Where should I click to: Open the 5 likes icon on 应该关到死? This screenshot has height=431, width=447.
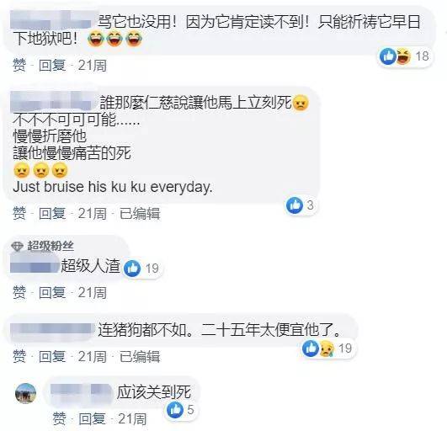point(175,410)
